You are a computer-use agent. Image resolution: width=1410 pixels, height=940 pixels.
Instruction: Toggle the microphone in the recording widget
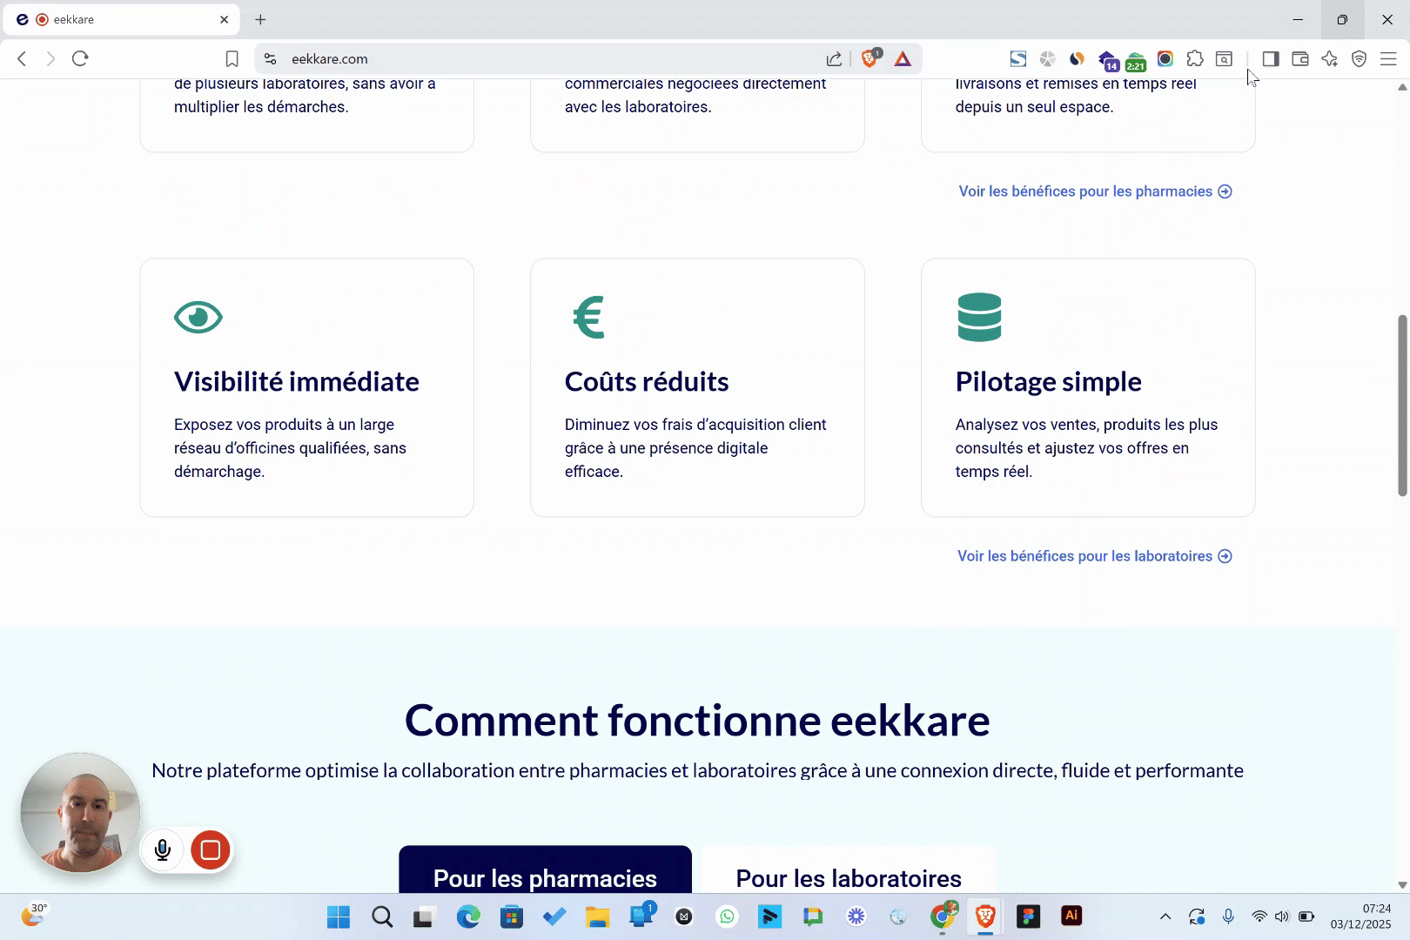click(x=163, y=850)
